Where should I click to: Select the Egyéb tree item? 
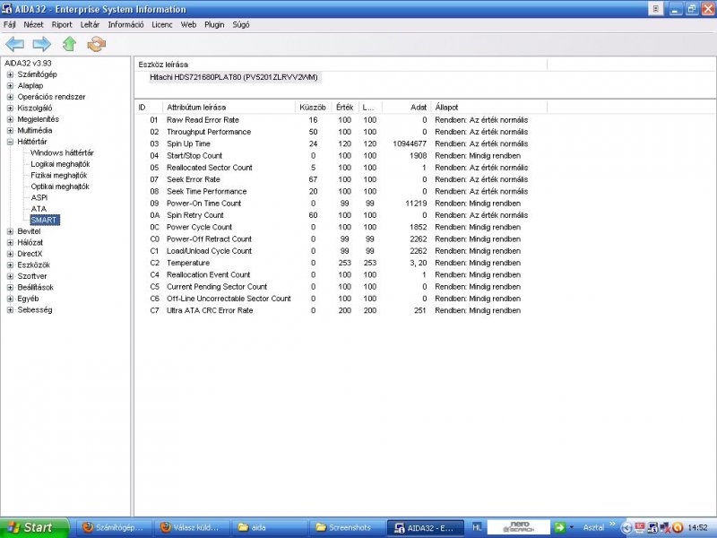[28, 299]
